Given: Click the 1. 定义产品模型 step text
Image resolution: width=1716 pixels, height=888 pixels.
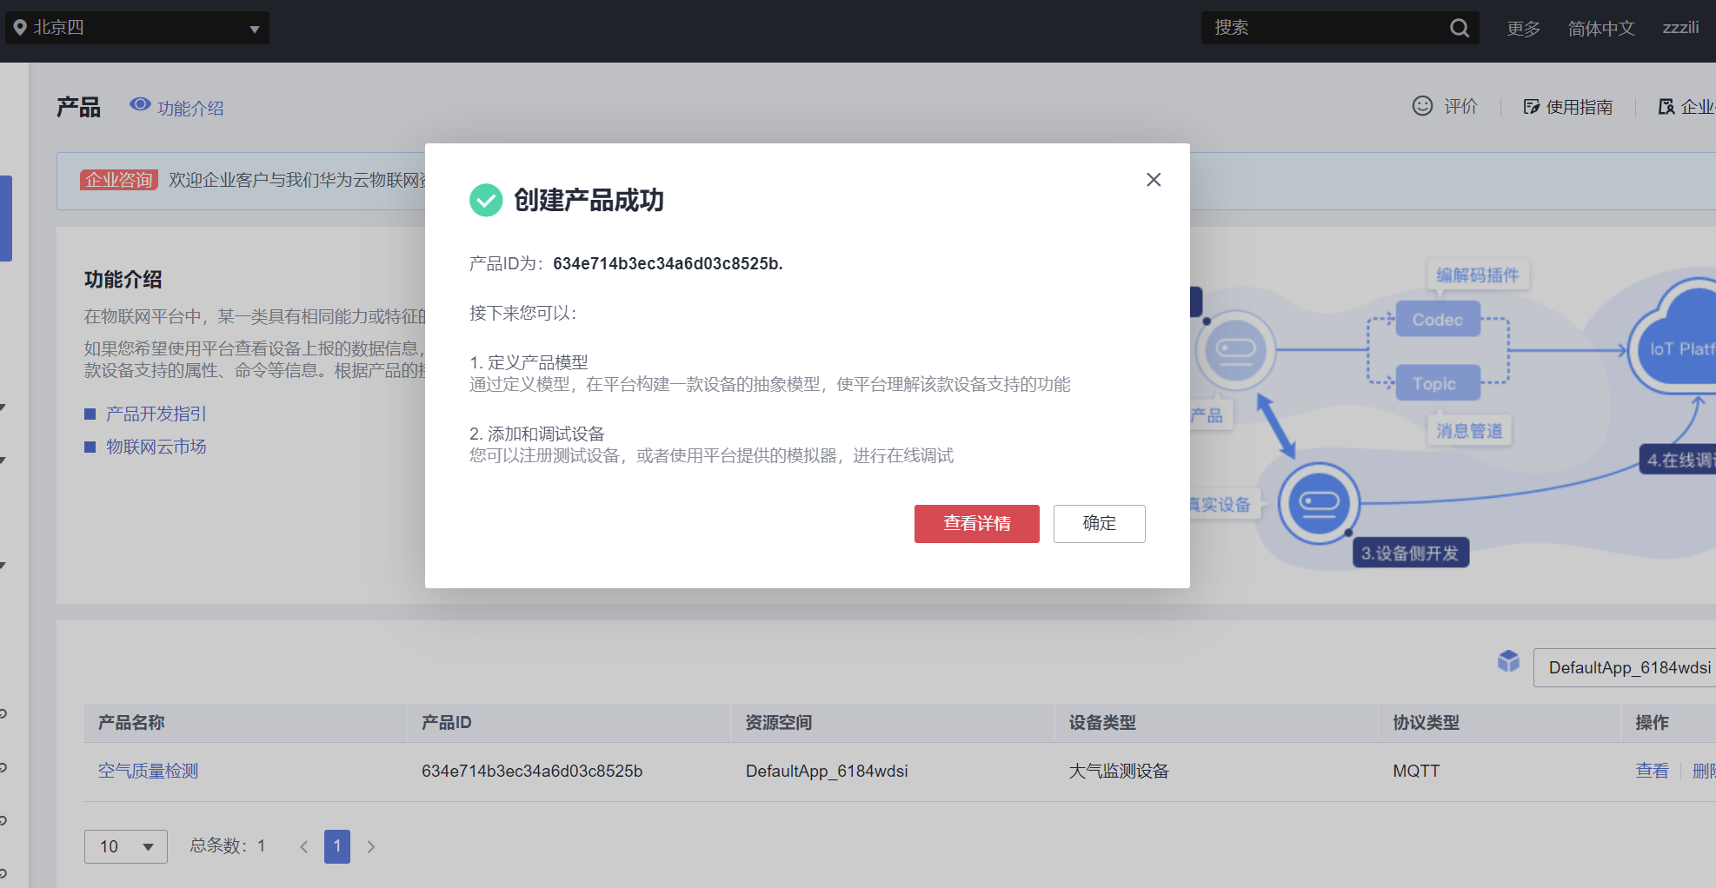Looking at the screenshot, I should pyautogui.click(x=529, y=362).
